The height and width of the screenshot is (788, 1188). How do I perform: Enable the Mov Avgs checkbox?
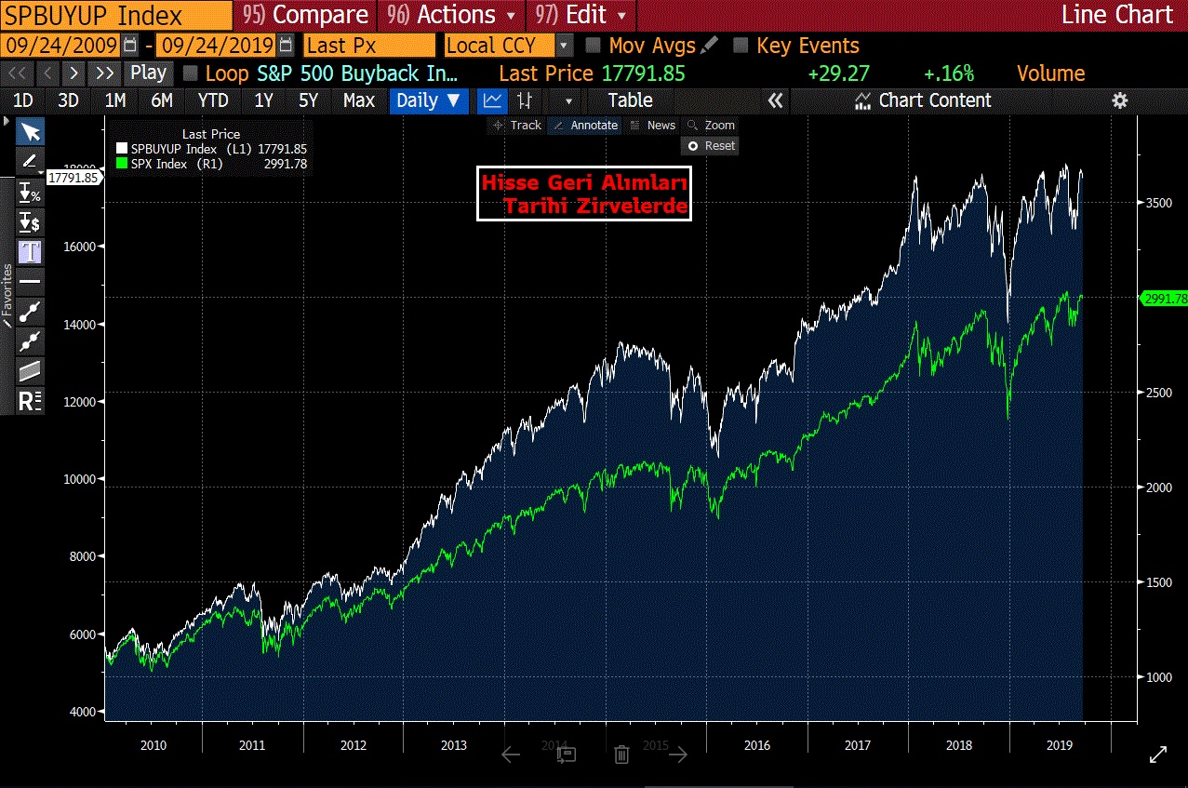click(593, 45)
